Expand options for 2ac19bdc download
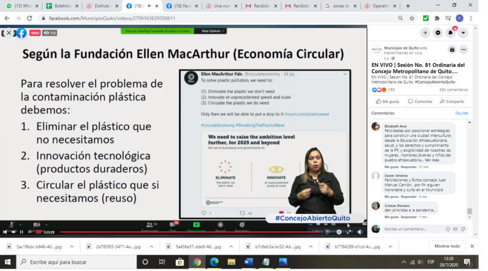 [72, 247]
